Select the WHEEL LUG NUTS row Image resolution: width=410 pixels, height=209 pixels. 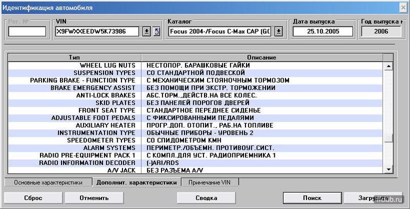tap(195, 66)
